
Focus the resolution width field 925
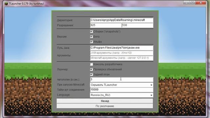click(x=106, y=25)
